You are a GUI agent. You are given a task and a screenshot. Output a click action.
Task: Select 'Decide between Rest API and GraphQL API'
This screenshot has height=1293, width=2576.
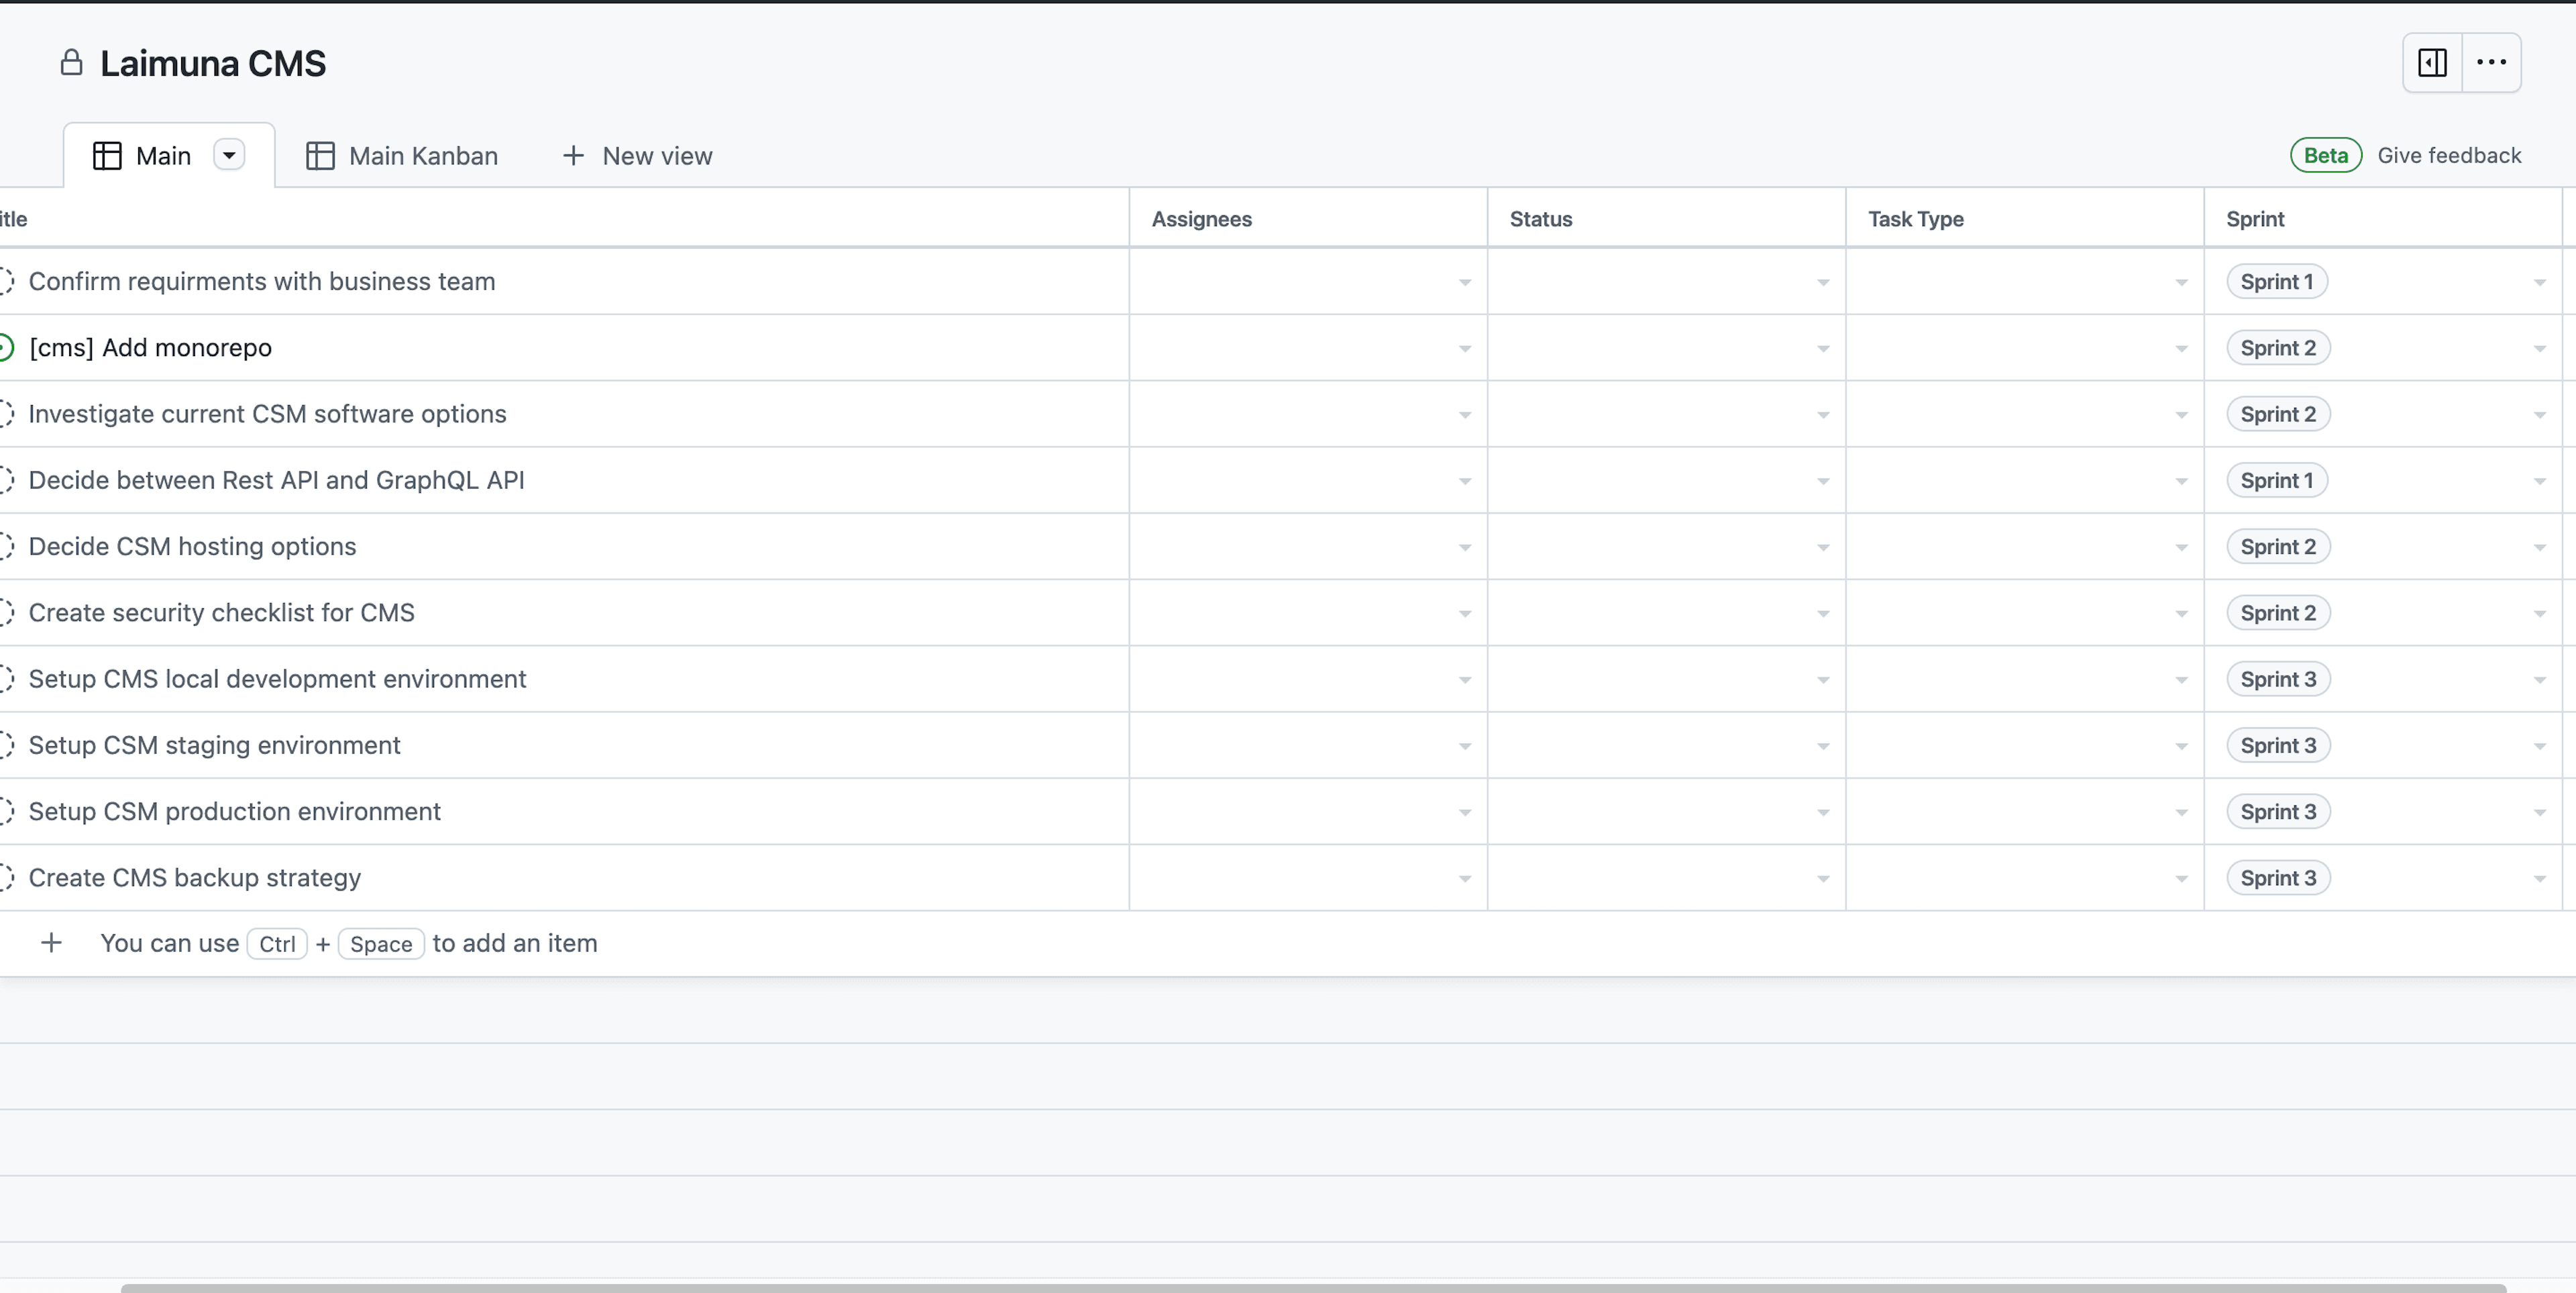[277, 480]
